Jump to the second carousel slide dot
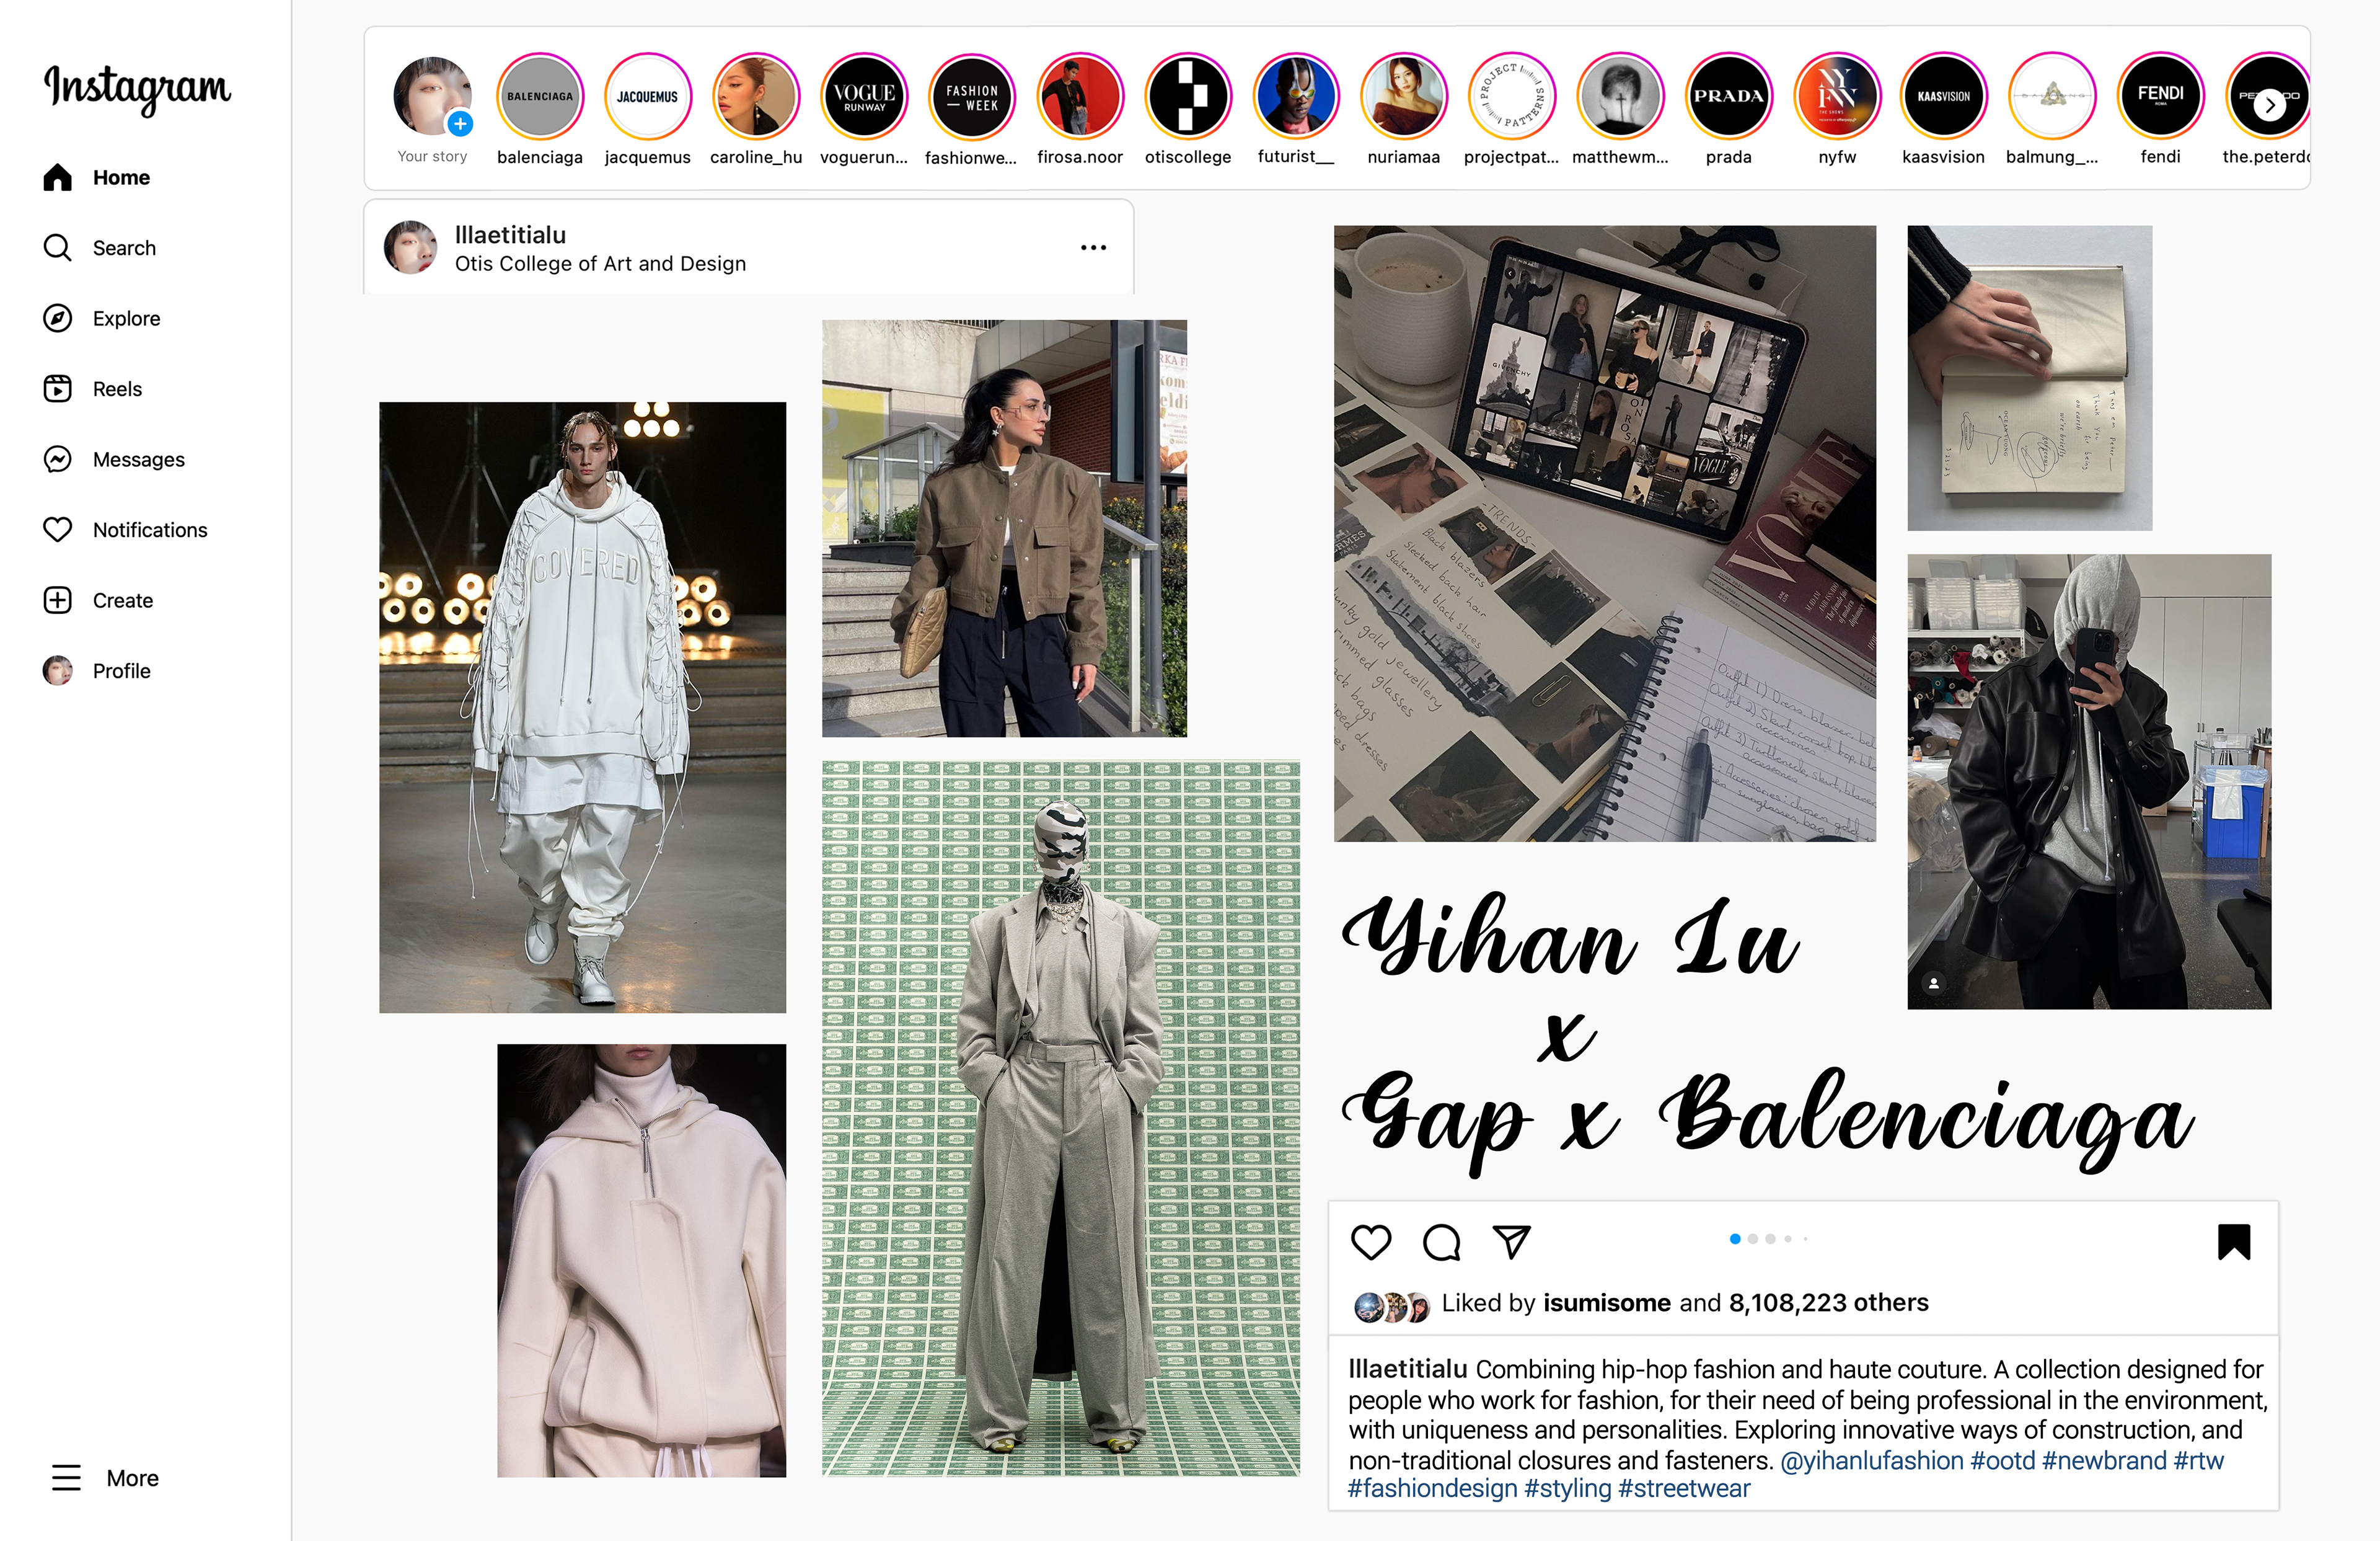This screenshot has width=2380, height=1541. point(1753,1239)
